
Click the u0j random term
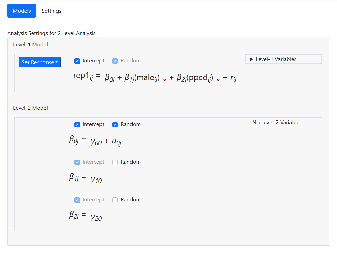tap(117, 141)
